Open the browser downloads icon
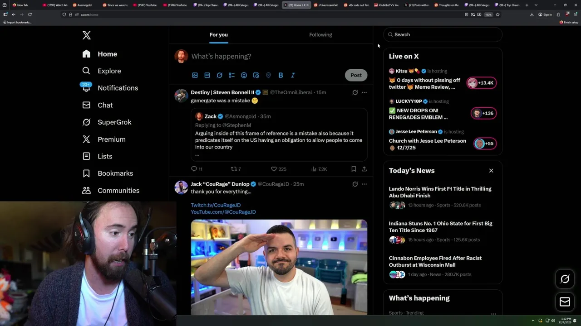 (532, 14)
